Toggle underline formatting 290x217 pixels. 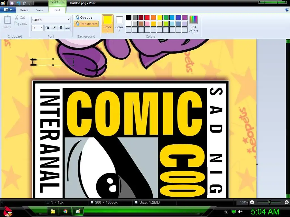[61, 28]
